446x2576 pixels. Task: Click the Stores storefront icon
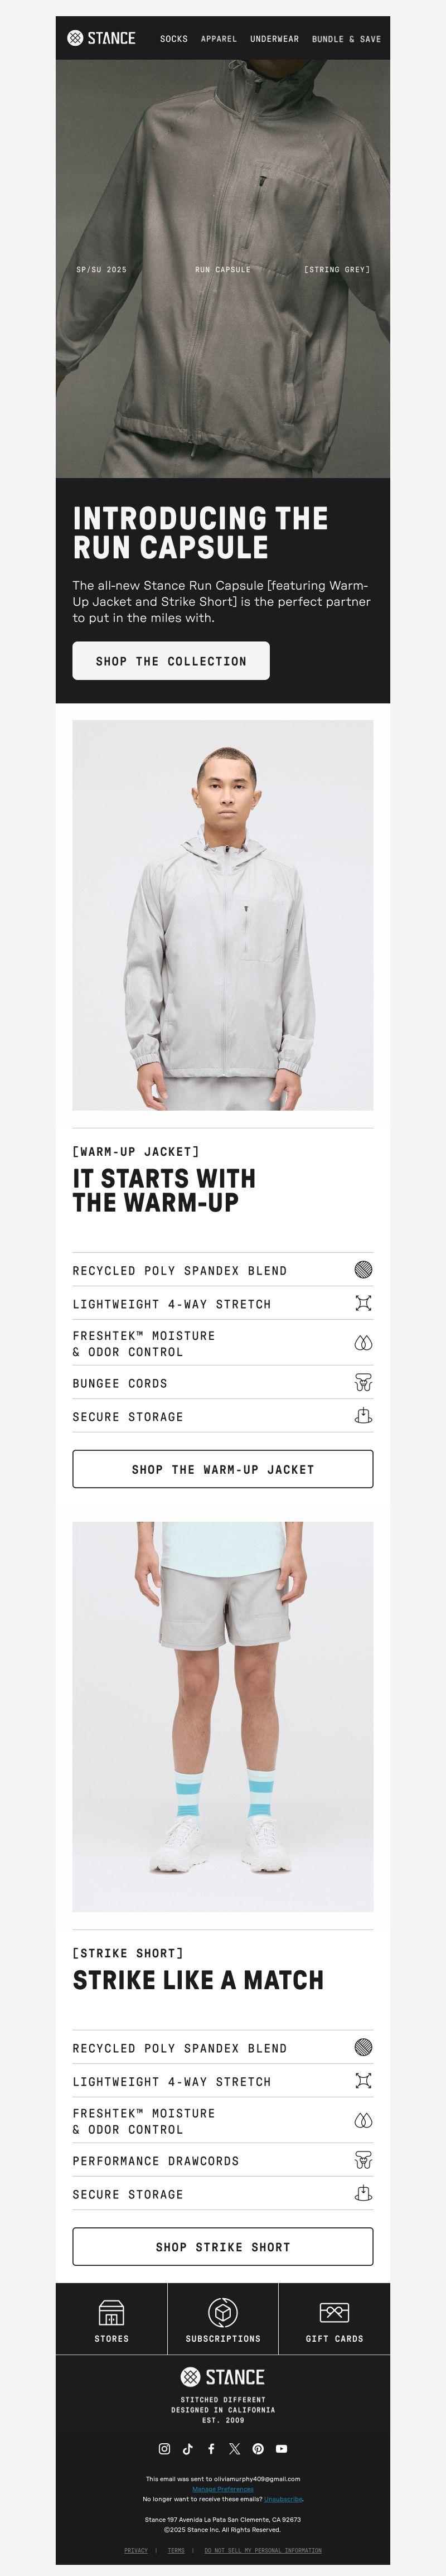[x=111, y=2311]
